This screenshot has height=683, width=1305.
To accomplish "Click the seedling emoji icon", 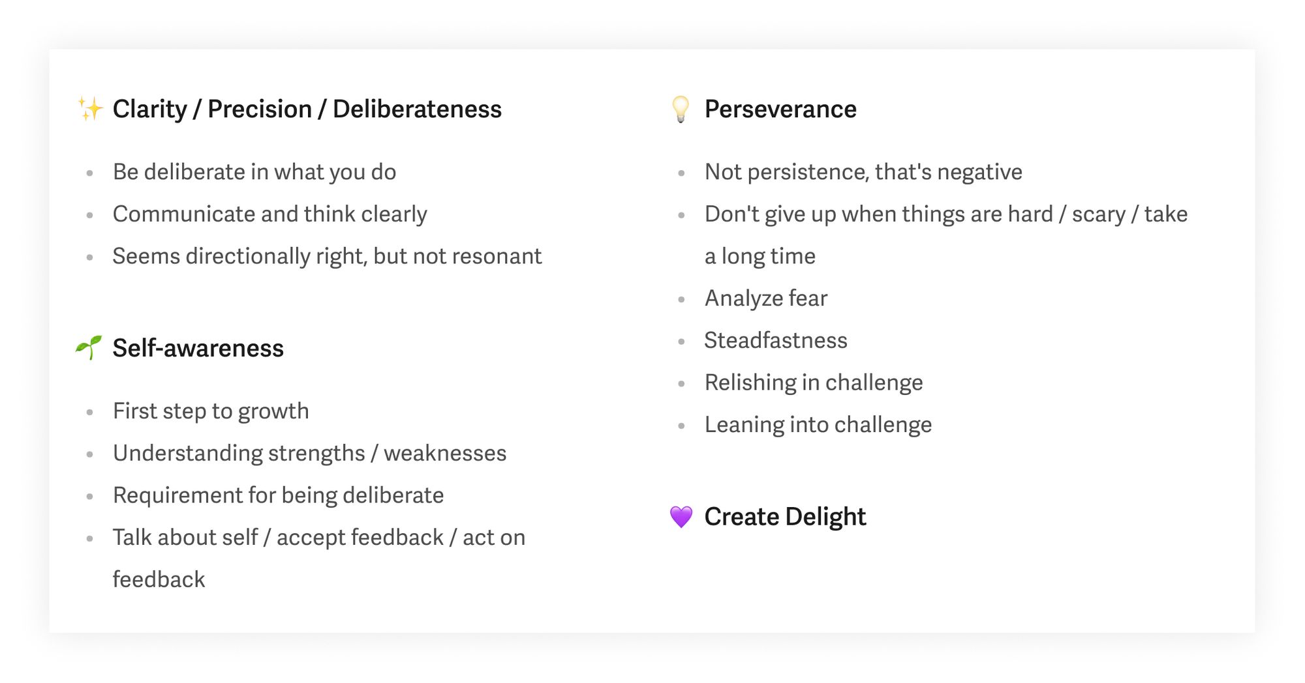I will click(89, 347).
